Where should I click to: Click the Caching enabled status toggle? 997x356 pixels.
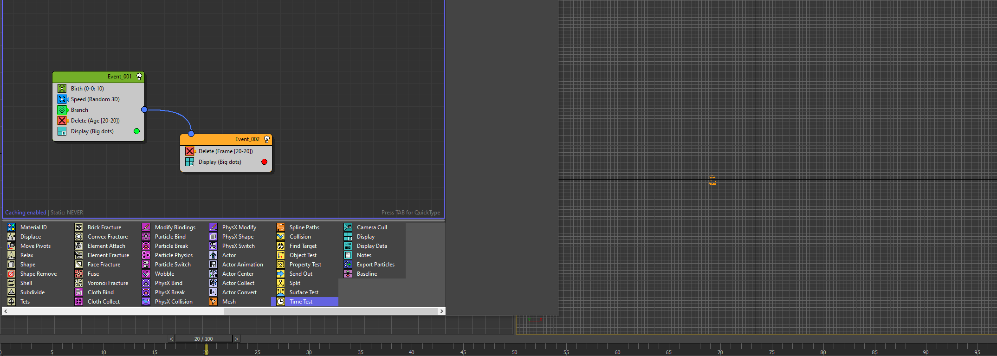pos(26,213)
